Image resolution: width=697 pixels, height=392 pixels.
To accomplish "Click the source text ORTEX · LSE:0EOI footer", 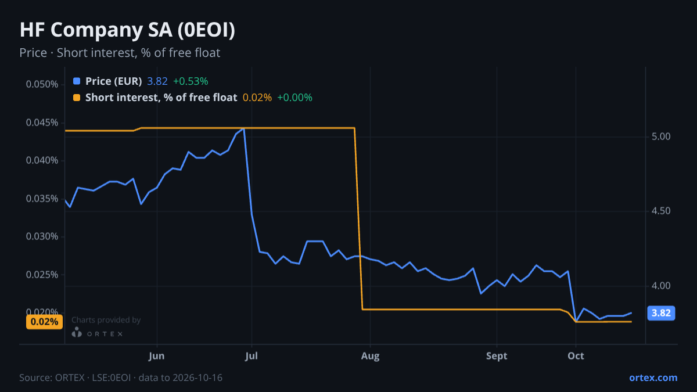I will coord(121,377).
